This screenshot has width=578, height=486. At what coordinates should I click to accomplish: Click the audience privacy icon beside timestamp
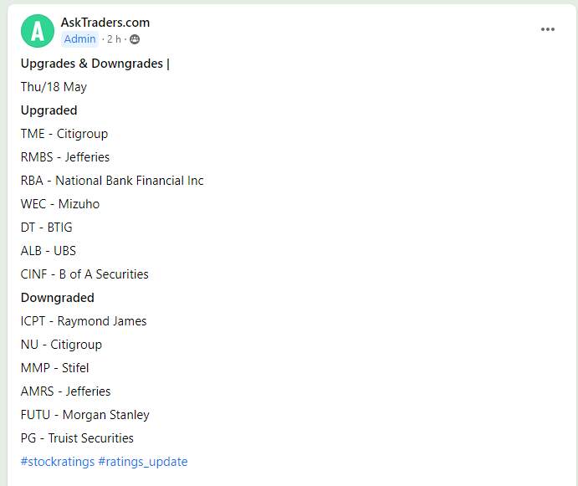[x=135, y=39]
